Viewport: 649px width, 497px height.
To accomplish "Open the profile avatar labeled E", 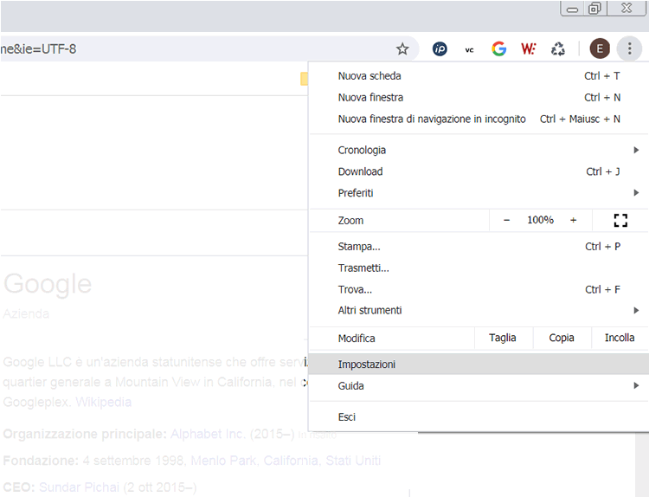I will click(x=600, y=48).
